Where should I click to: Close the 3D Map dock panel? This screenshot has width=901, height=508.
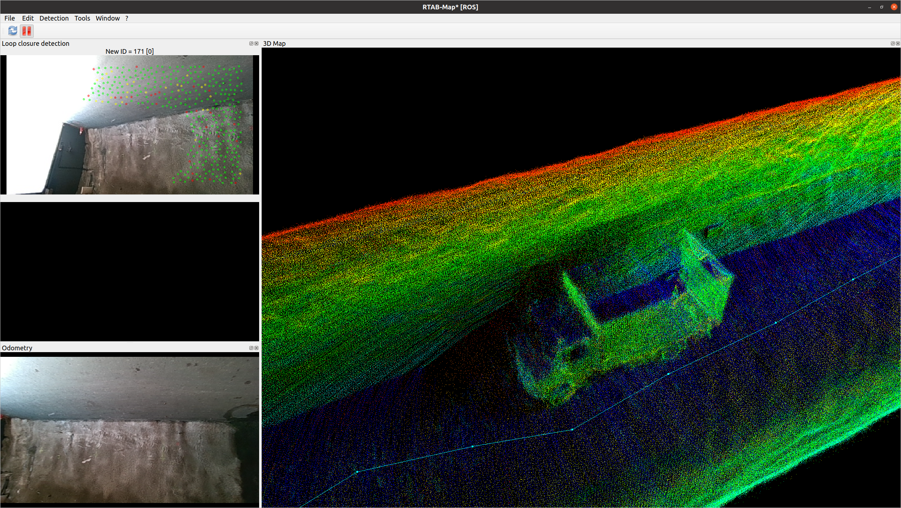898,43
